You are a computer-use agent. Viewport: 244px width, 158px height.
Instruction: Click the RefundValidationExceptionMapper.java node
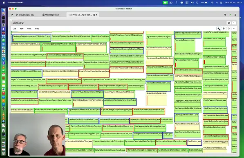click(x=127, y=44)
